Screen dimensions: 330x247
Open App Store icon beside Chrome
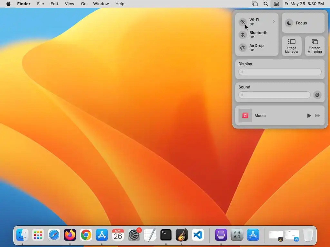[x=102, y=235]
